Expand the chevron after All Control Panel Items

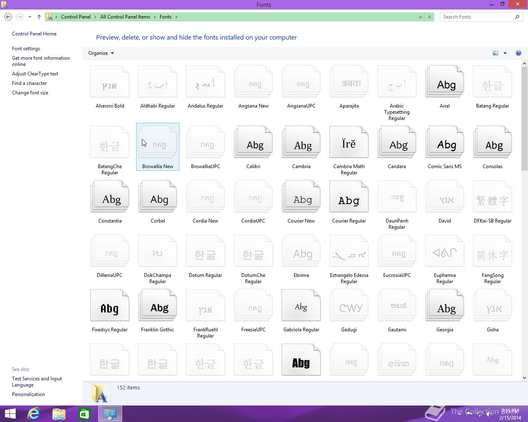click(155, 17)
